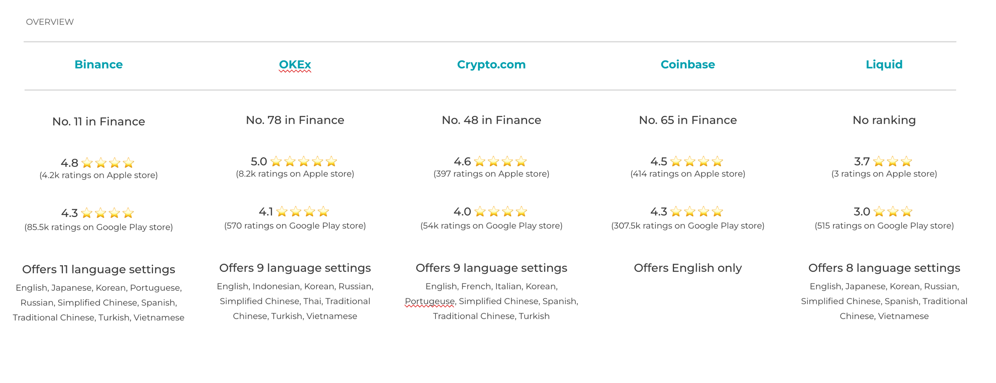
Task: Click 'No. 11 in Finance' ranking text
Action: click(98, 121)
